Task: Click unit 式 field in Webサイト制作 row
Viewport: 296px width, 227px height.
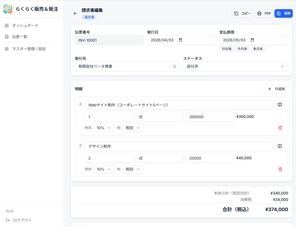Action: click(159, 117)
